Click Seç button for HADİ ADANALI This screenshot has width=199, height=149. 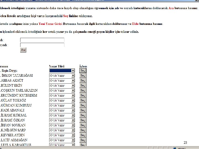(x=83, y=110)
